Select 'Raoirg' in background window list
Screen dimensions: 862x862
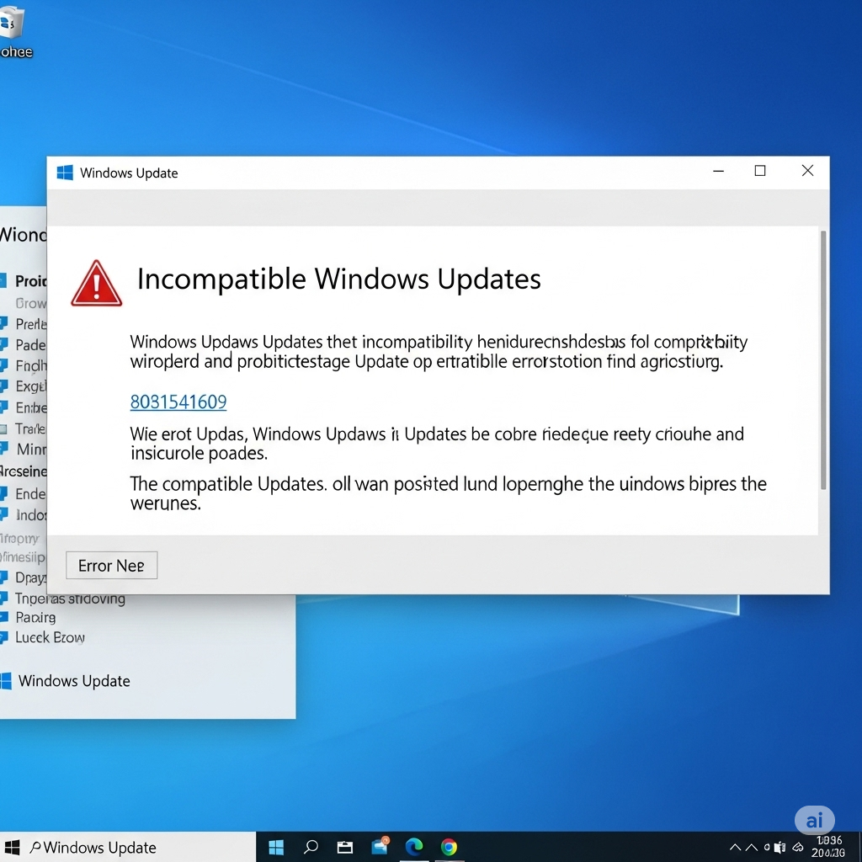35,617
